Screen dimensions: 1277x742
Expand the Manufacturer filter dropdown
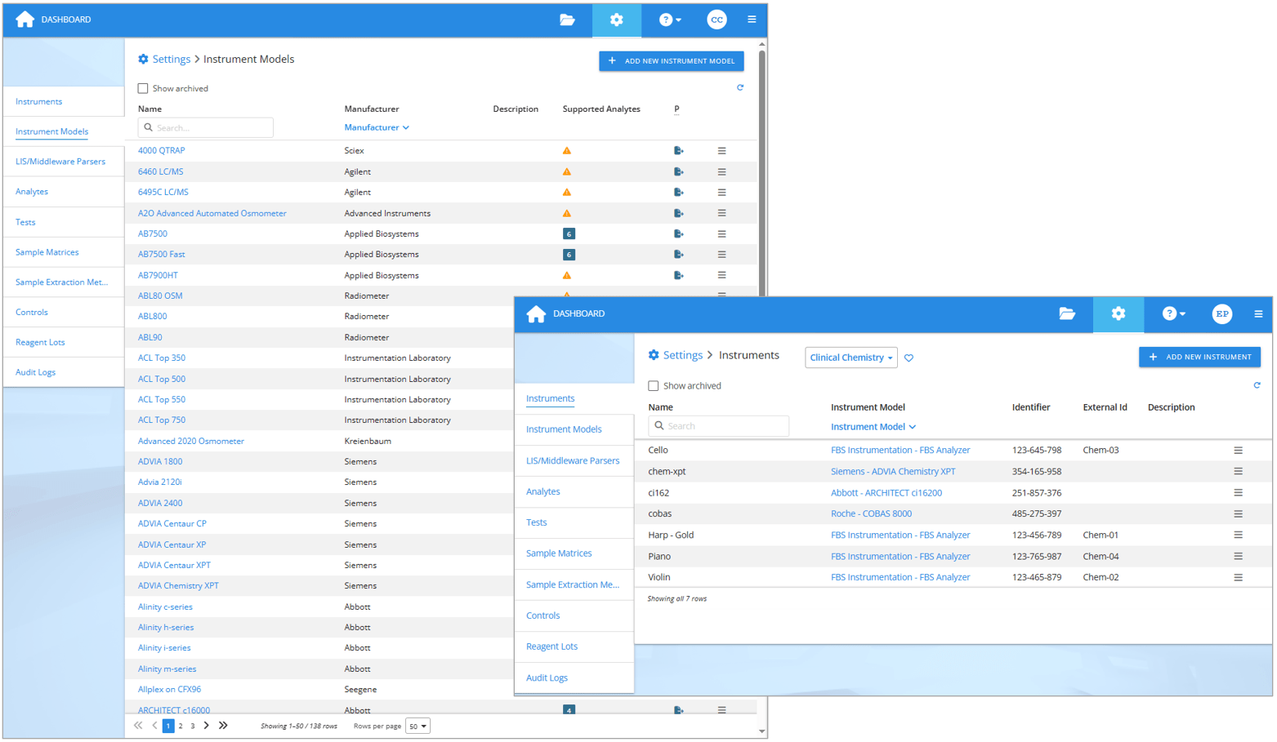coord(377,128)
